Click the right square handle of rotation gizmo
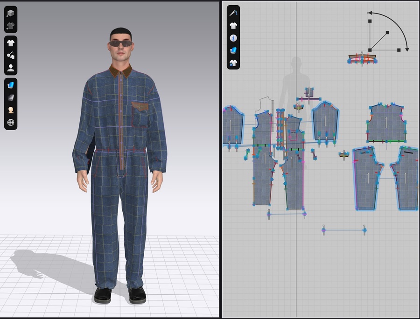 [x=399, y=50]
